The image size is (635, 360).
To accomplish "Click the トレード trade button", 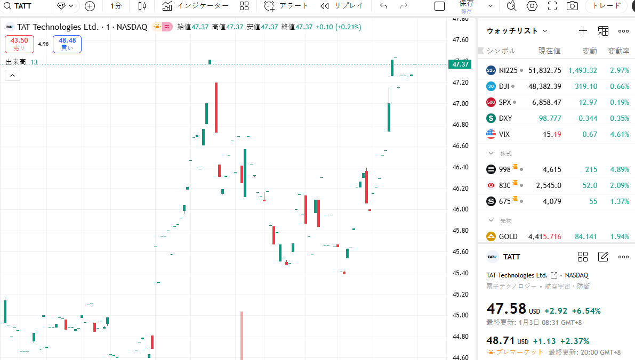I will (606, 6).
